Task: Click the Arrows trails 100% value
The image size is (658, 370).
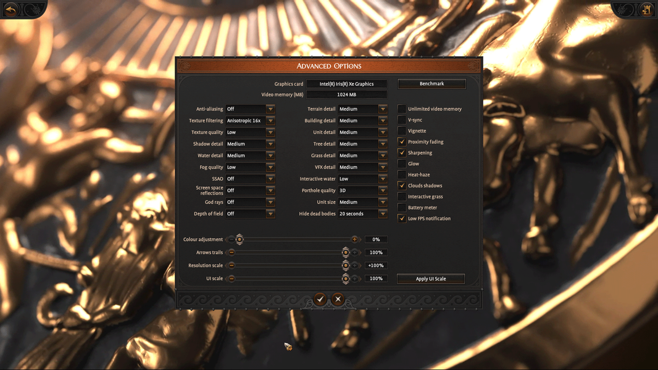Action: (376, 252)
